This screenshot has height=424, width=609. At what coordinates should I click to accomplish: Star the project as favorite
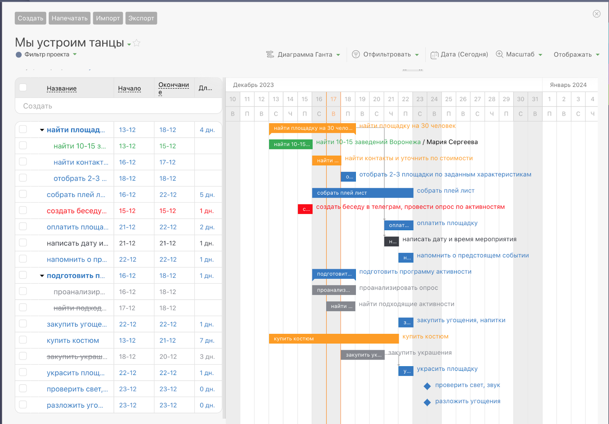click(x=137, y=43)
